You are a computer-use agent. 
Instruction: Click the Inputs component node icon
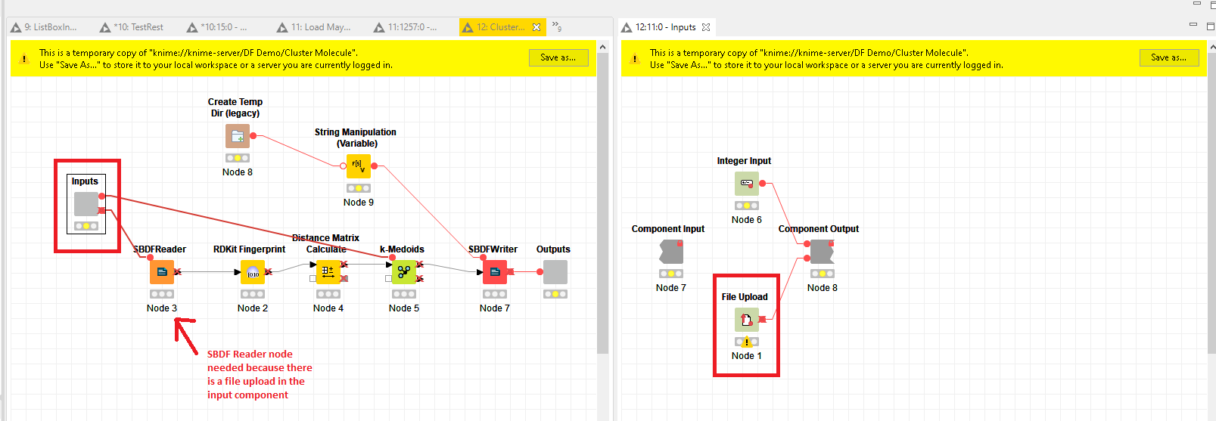pyautogui.click(x=86, y=204)
